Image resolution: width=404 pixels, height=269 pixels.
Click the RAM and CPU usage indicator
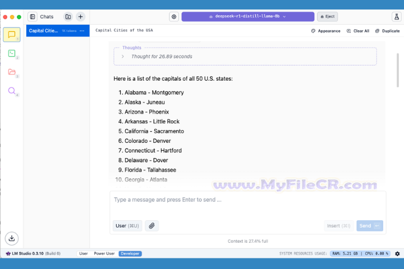click(360, 253)
